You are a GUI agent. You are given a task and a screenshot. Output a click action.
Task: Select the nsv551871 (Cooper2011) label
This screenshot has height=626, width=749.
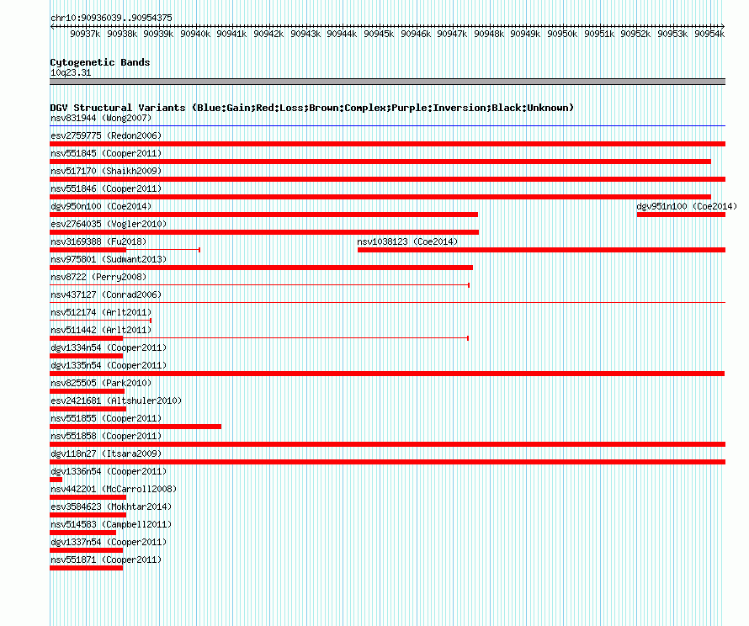pyautogui.click(x=106, y=560)
